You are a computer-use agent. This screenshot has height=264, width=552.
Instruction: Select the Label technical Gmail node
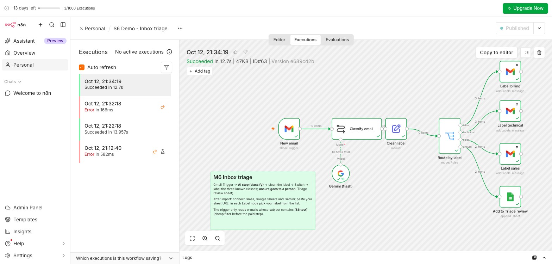point(510,111)
